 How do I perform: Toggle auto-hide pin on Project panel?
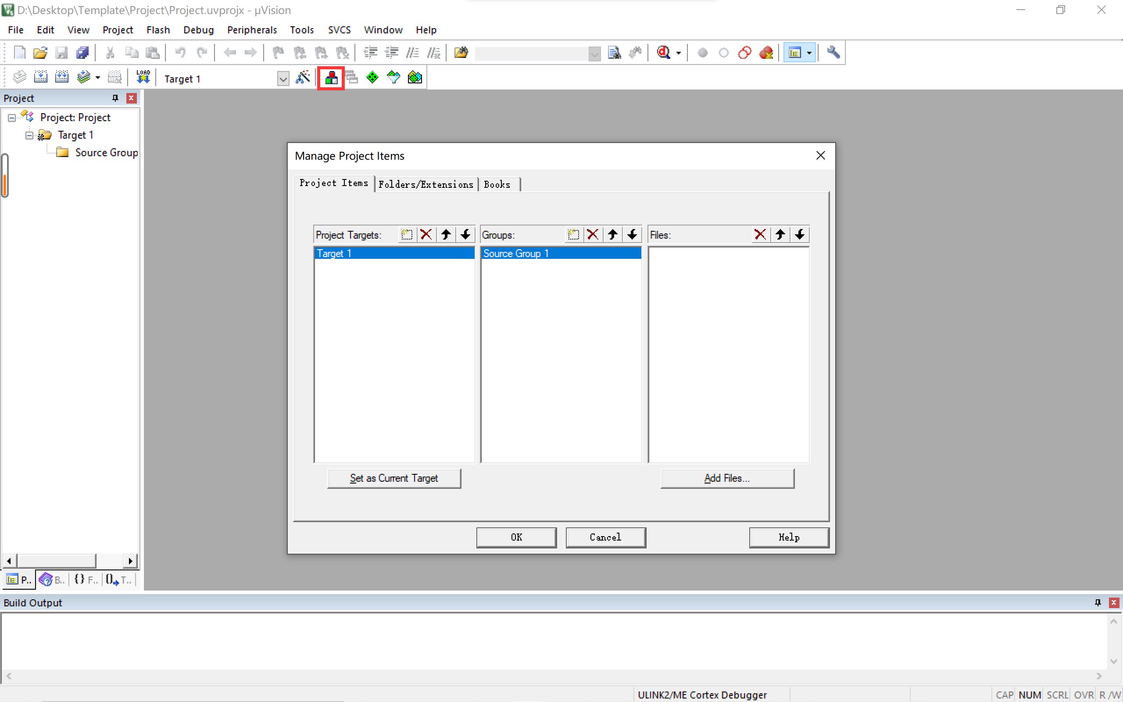(x=115, y=98)
